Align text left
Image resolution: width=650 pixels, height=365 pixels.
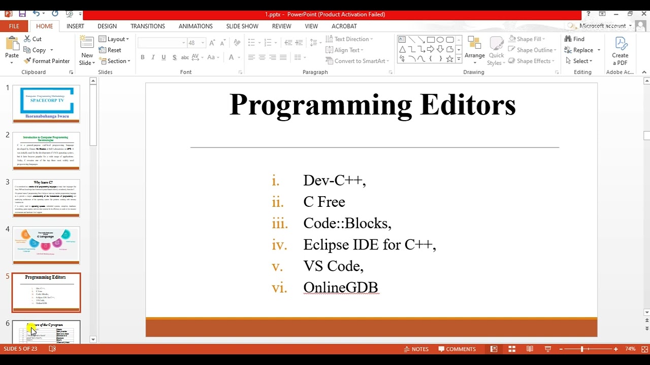[251, 57]
